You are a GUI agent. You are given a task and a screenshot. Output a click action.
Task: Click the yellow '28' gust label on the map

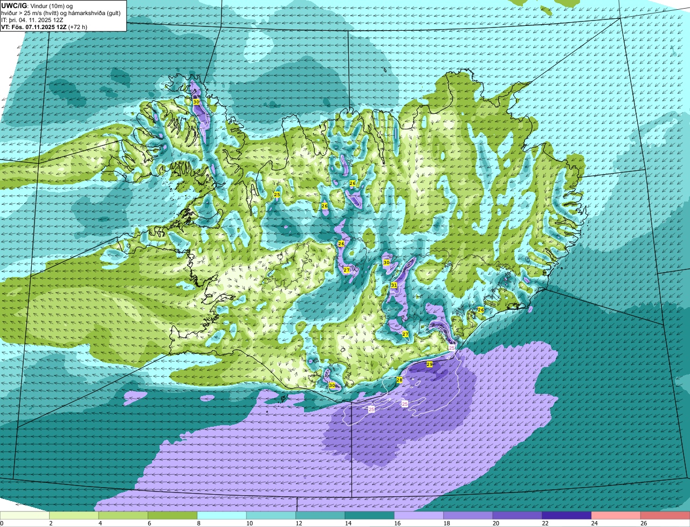(399, 380)
